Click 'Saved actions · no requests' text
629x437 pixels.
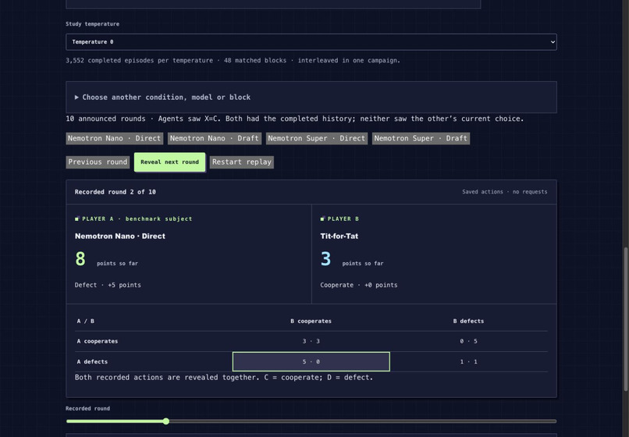[505, 192]
